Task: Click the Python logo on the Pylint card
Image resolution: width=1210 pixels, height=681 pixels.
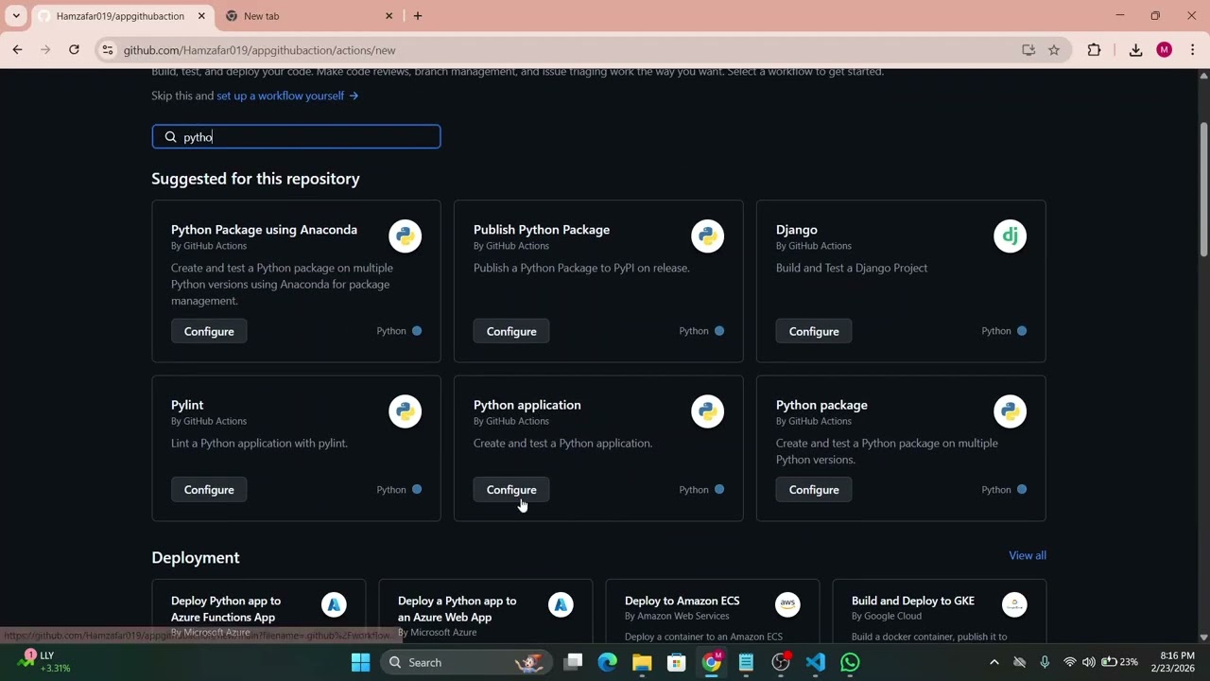Action: point(405,411)
